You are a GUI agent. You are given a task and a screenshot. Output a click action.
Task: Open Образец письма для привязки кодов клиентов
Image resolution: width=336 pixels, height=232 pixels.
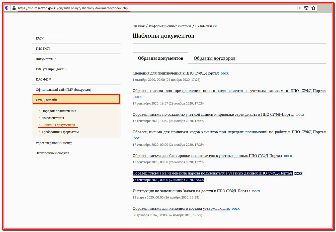click(x=229, y=132)
